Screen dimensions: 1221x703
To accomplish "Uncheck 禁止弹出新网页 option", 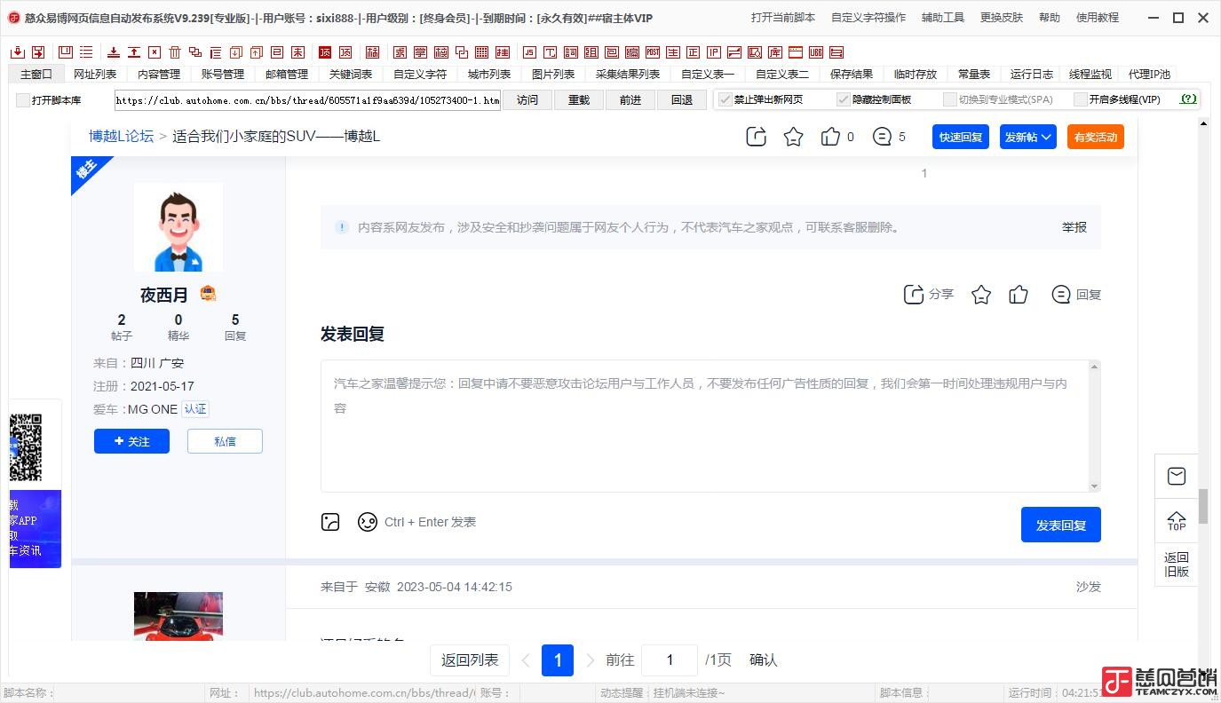I will [725, 99].
